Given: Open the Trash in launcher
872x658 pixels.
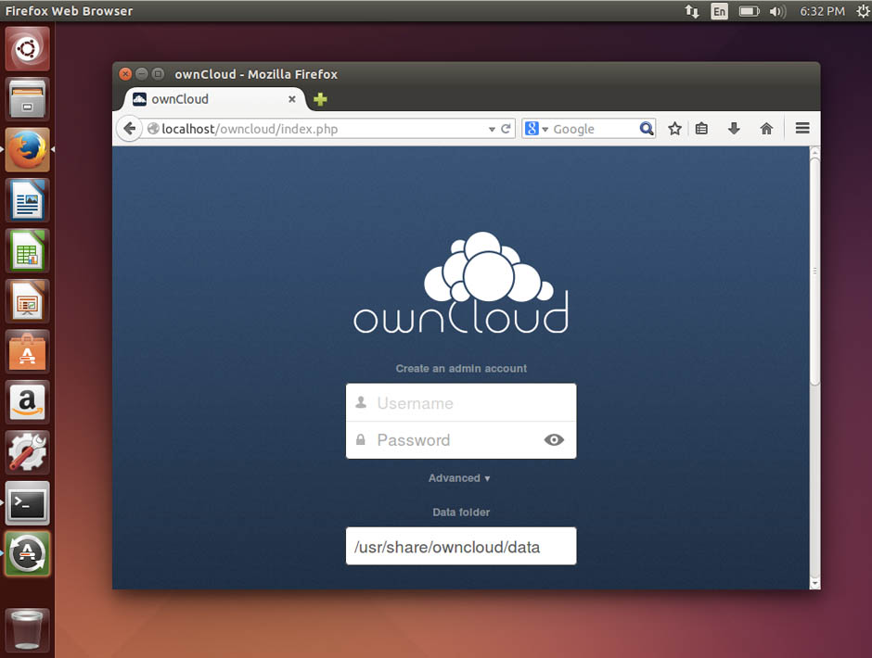Looking at the screenshot, I should pos(27,629).
